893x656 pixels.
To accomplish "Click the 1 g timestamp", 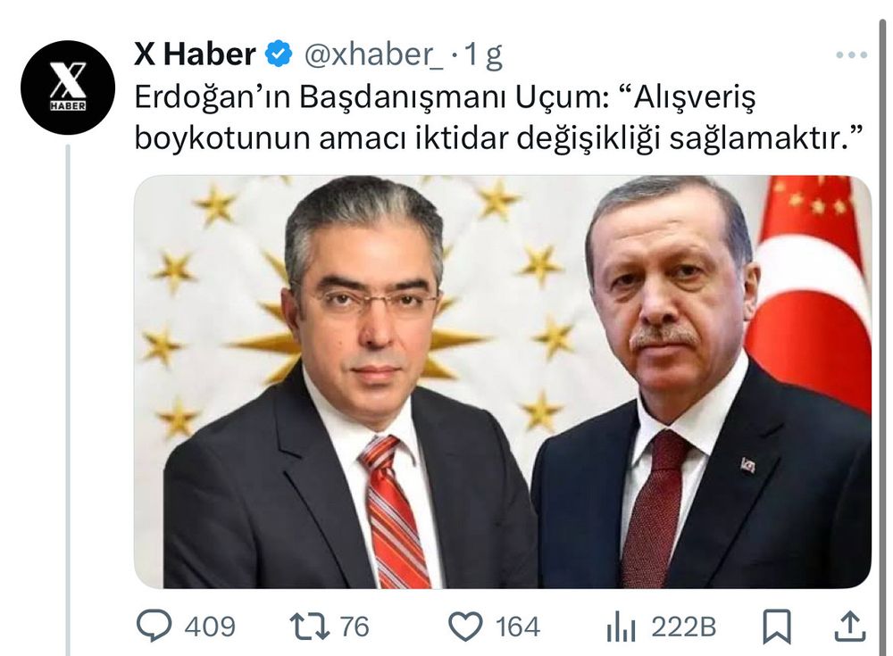I will pos(483,56).
